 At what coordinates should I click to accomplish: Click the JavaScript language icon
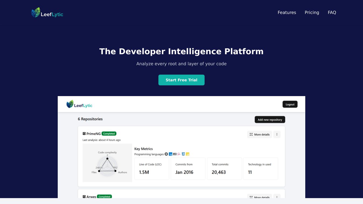(188, 154)
